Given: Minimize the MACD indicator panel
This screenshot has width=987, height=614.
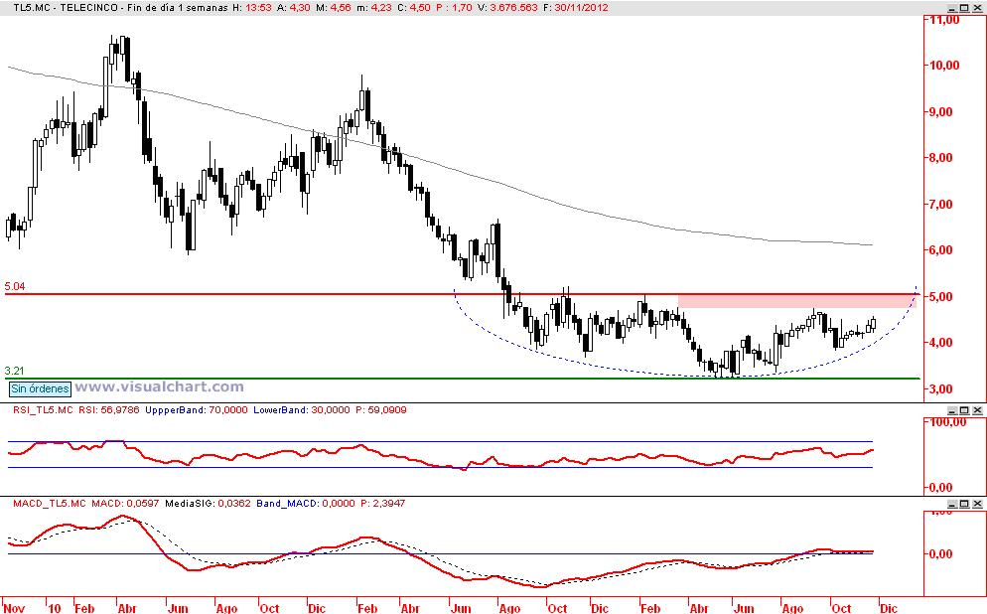Looking at the screenshot, I should pyautogui.click(x=952, y=504).
